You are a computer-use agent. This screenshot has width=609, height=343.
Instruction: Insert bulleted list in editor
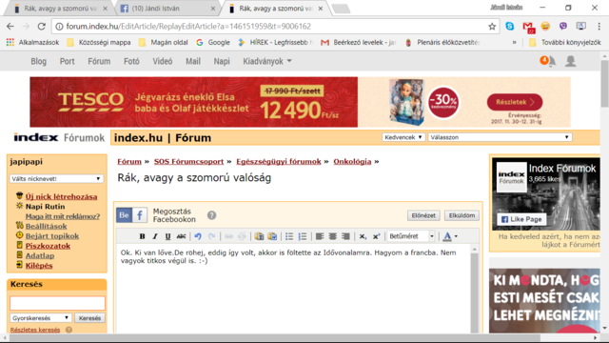click(289, 236)
